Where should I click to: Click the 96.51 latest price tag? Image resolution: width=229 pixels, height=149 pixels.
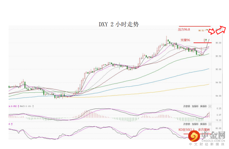201,31
